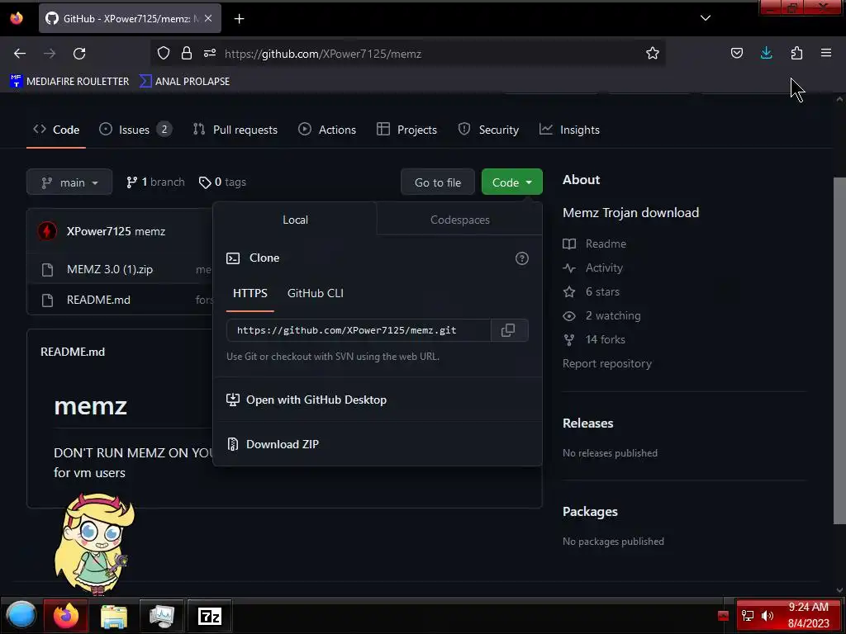
Task: Reload the page with the refresh icon
Action: [x=79, y=54]
